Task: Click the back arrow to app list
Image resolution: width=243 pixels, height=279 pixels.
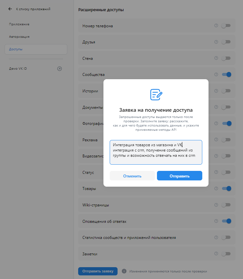Action: pos(10,9)
